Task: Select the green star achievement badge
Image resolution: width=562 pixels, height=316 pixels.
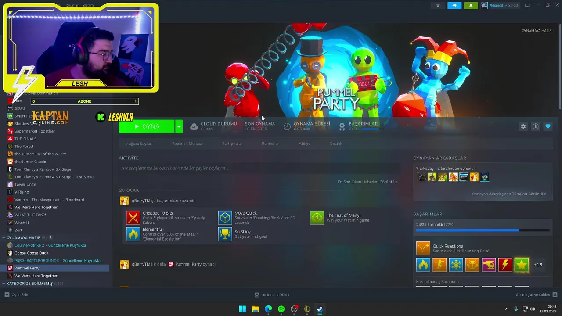Action: pyautogui.click(x=522, y=265)
